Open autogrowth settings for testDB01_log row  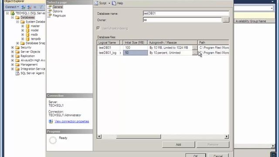coord(195,53)
